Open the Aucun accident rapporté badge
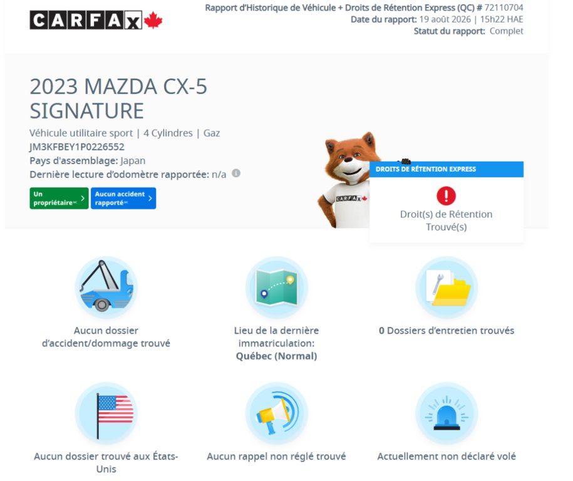Screen dimensions: 573x481 [123, 198]
